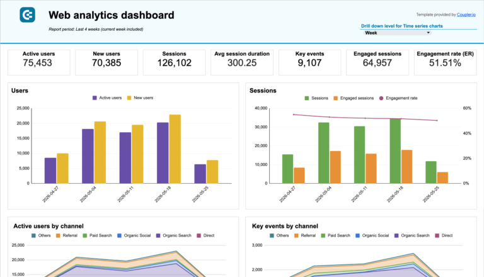This screenshot has width=484, height=277.
Task: Click the Active users bar for 2026-05-11
Action: tap(125, 158)
